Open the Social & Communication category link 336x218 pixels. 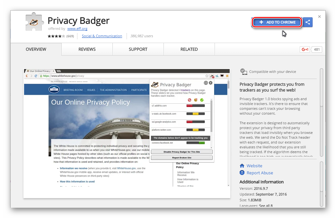pyautogui.click(x=102, y=36)
